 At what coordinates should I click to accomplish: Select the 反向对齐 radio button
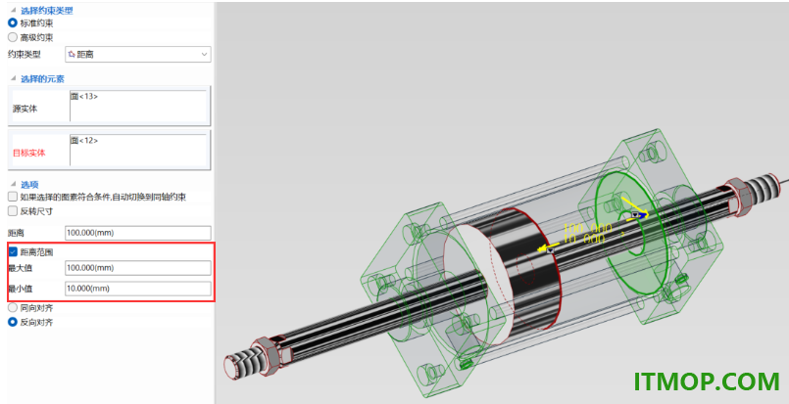coord(13,322)
